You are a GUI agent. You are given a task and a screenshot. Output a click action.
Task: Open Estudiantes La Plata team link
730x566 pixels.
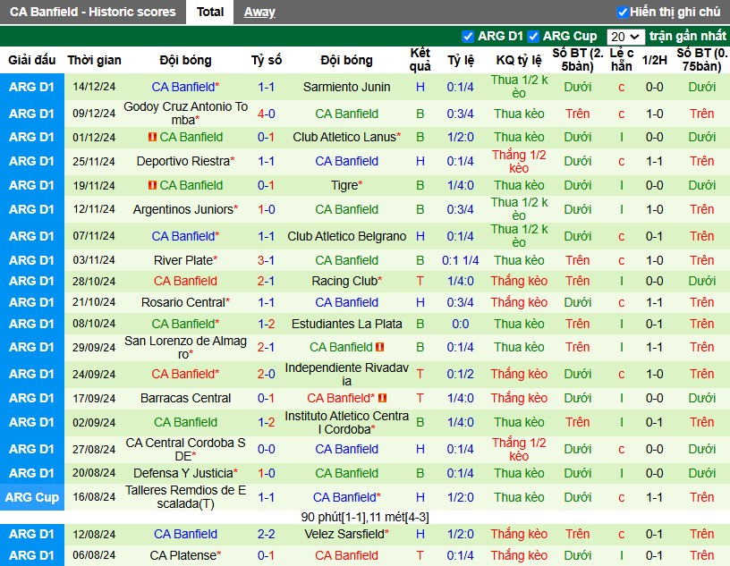click(346, 324)
